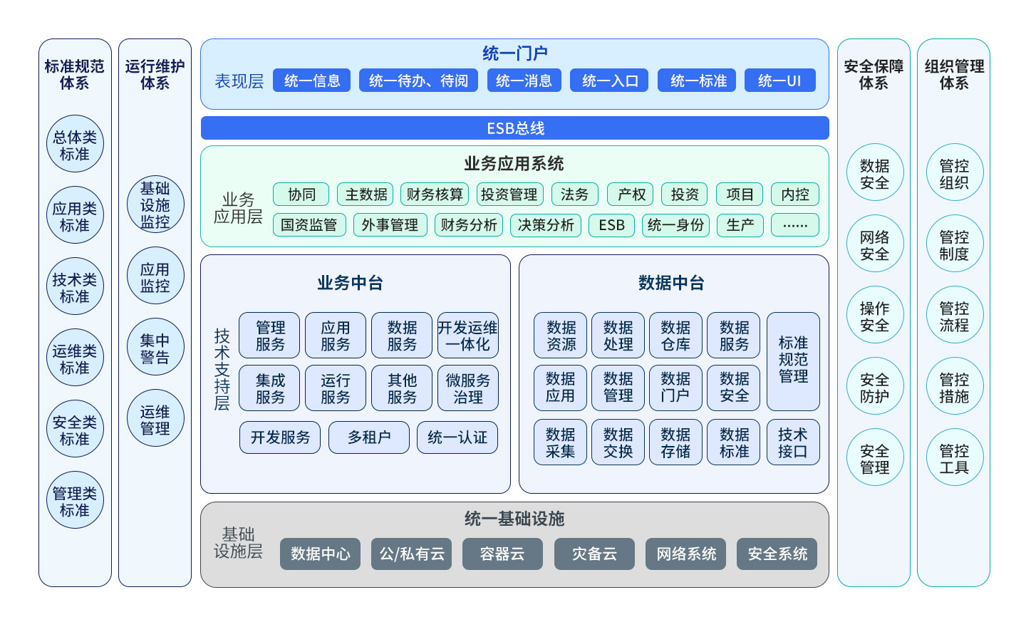Click the blue ESB总线 bar
Viewport: 1026px width, 622px height.
pyautogui.click(x=515, y=128)
